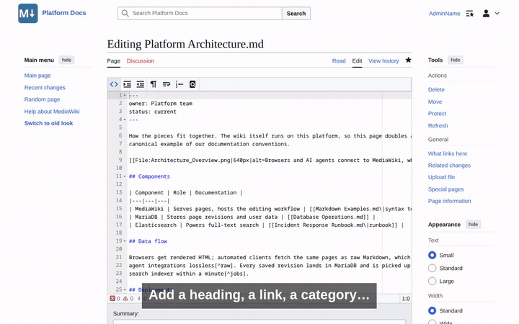The image size is (519, 324).
Task: Open Page information link
Action: [x=449, y=201]
